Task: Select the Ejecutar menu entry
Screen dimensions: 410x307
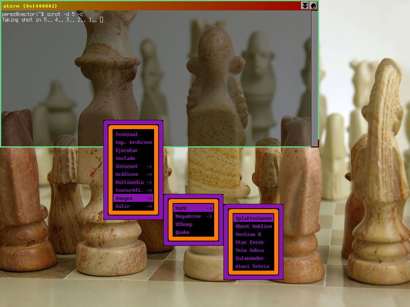Action: click(133, 150)
